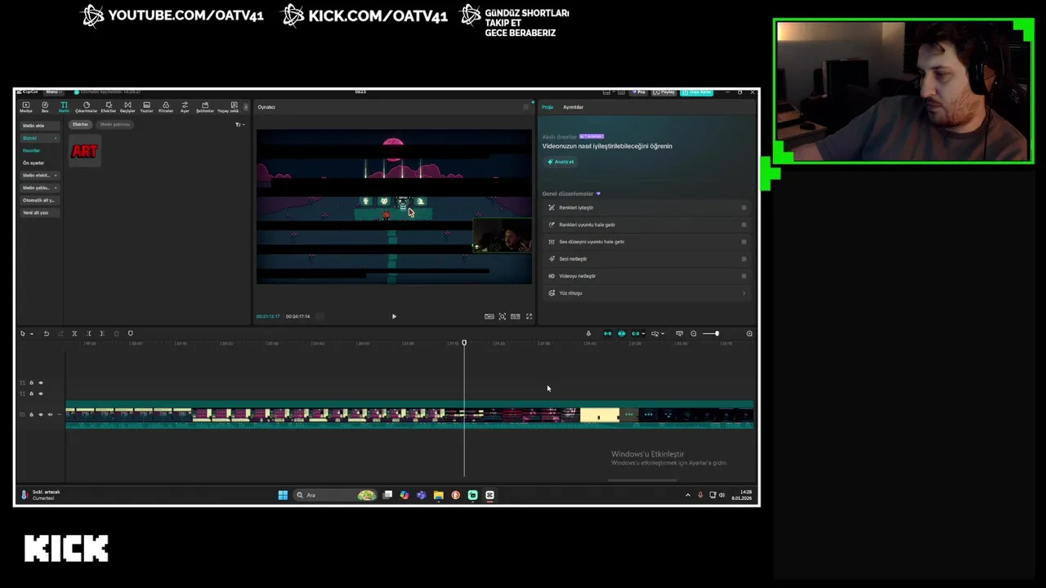Viewport: 1046px width, 588px height.
Task: Click the Metin ekle button
Action: [x=39, y=126]
